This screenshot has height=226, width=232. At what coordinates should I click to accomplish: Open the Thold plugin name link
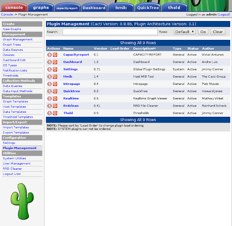pos(68,113)
